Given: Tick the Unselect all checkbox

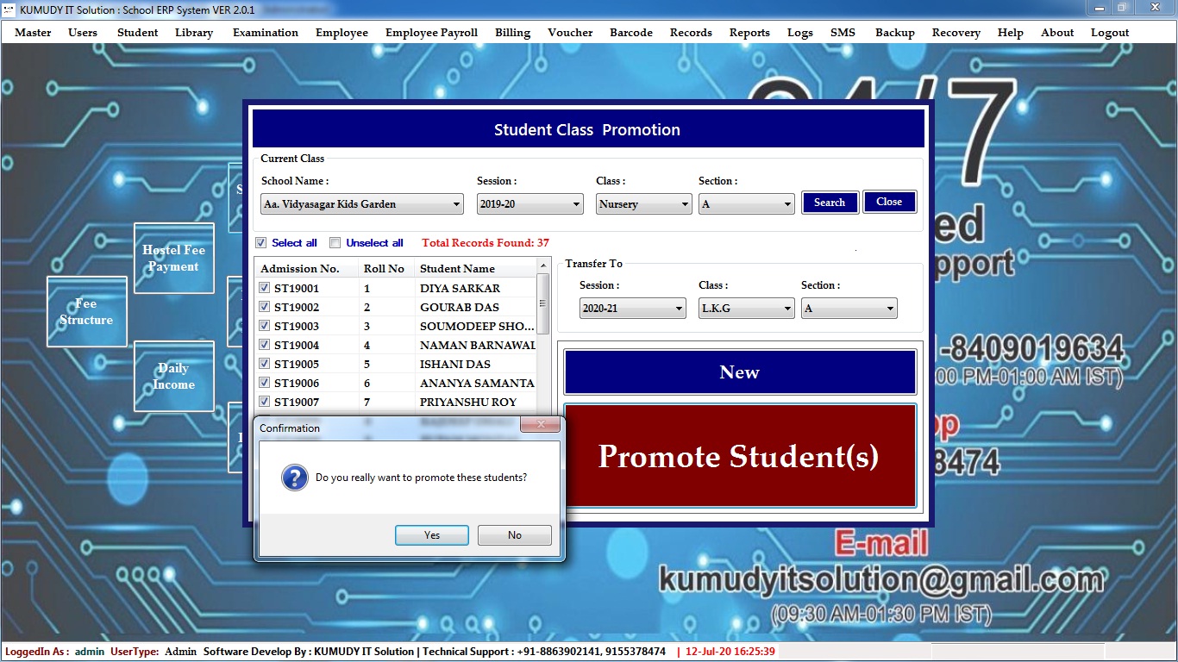Looking at the screenshot, I should point(335,243).
